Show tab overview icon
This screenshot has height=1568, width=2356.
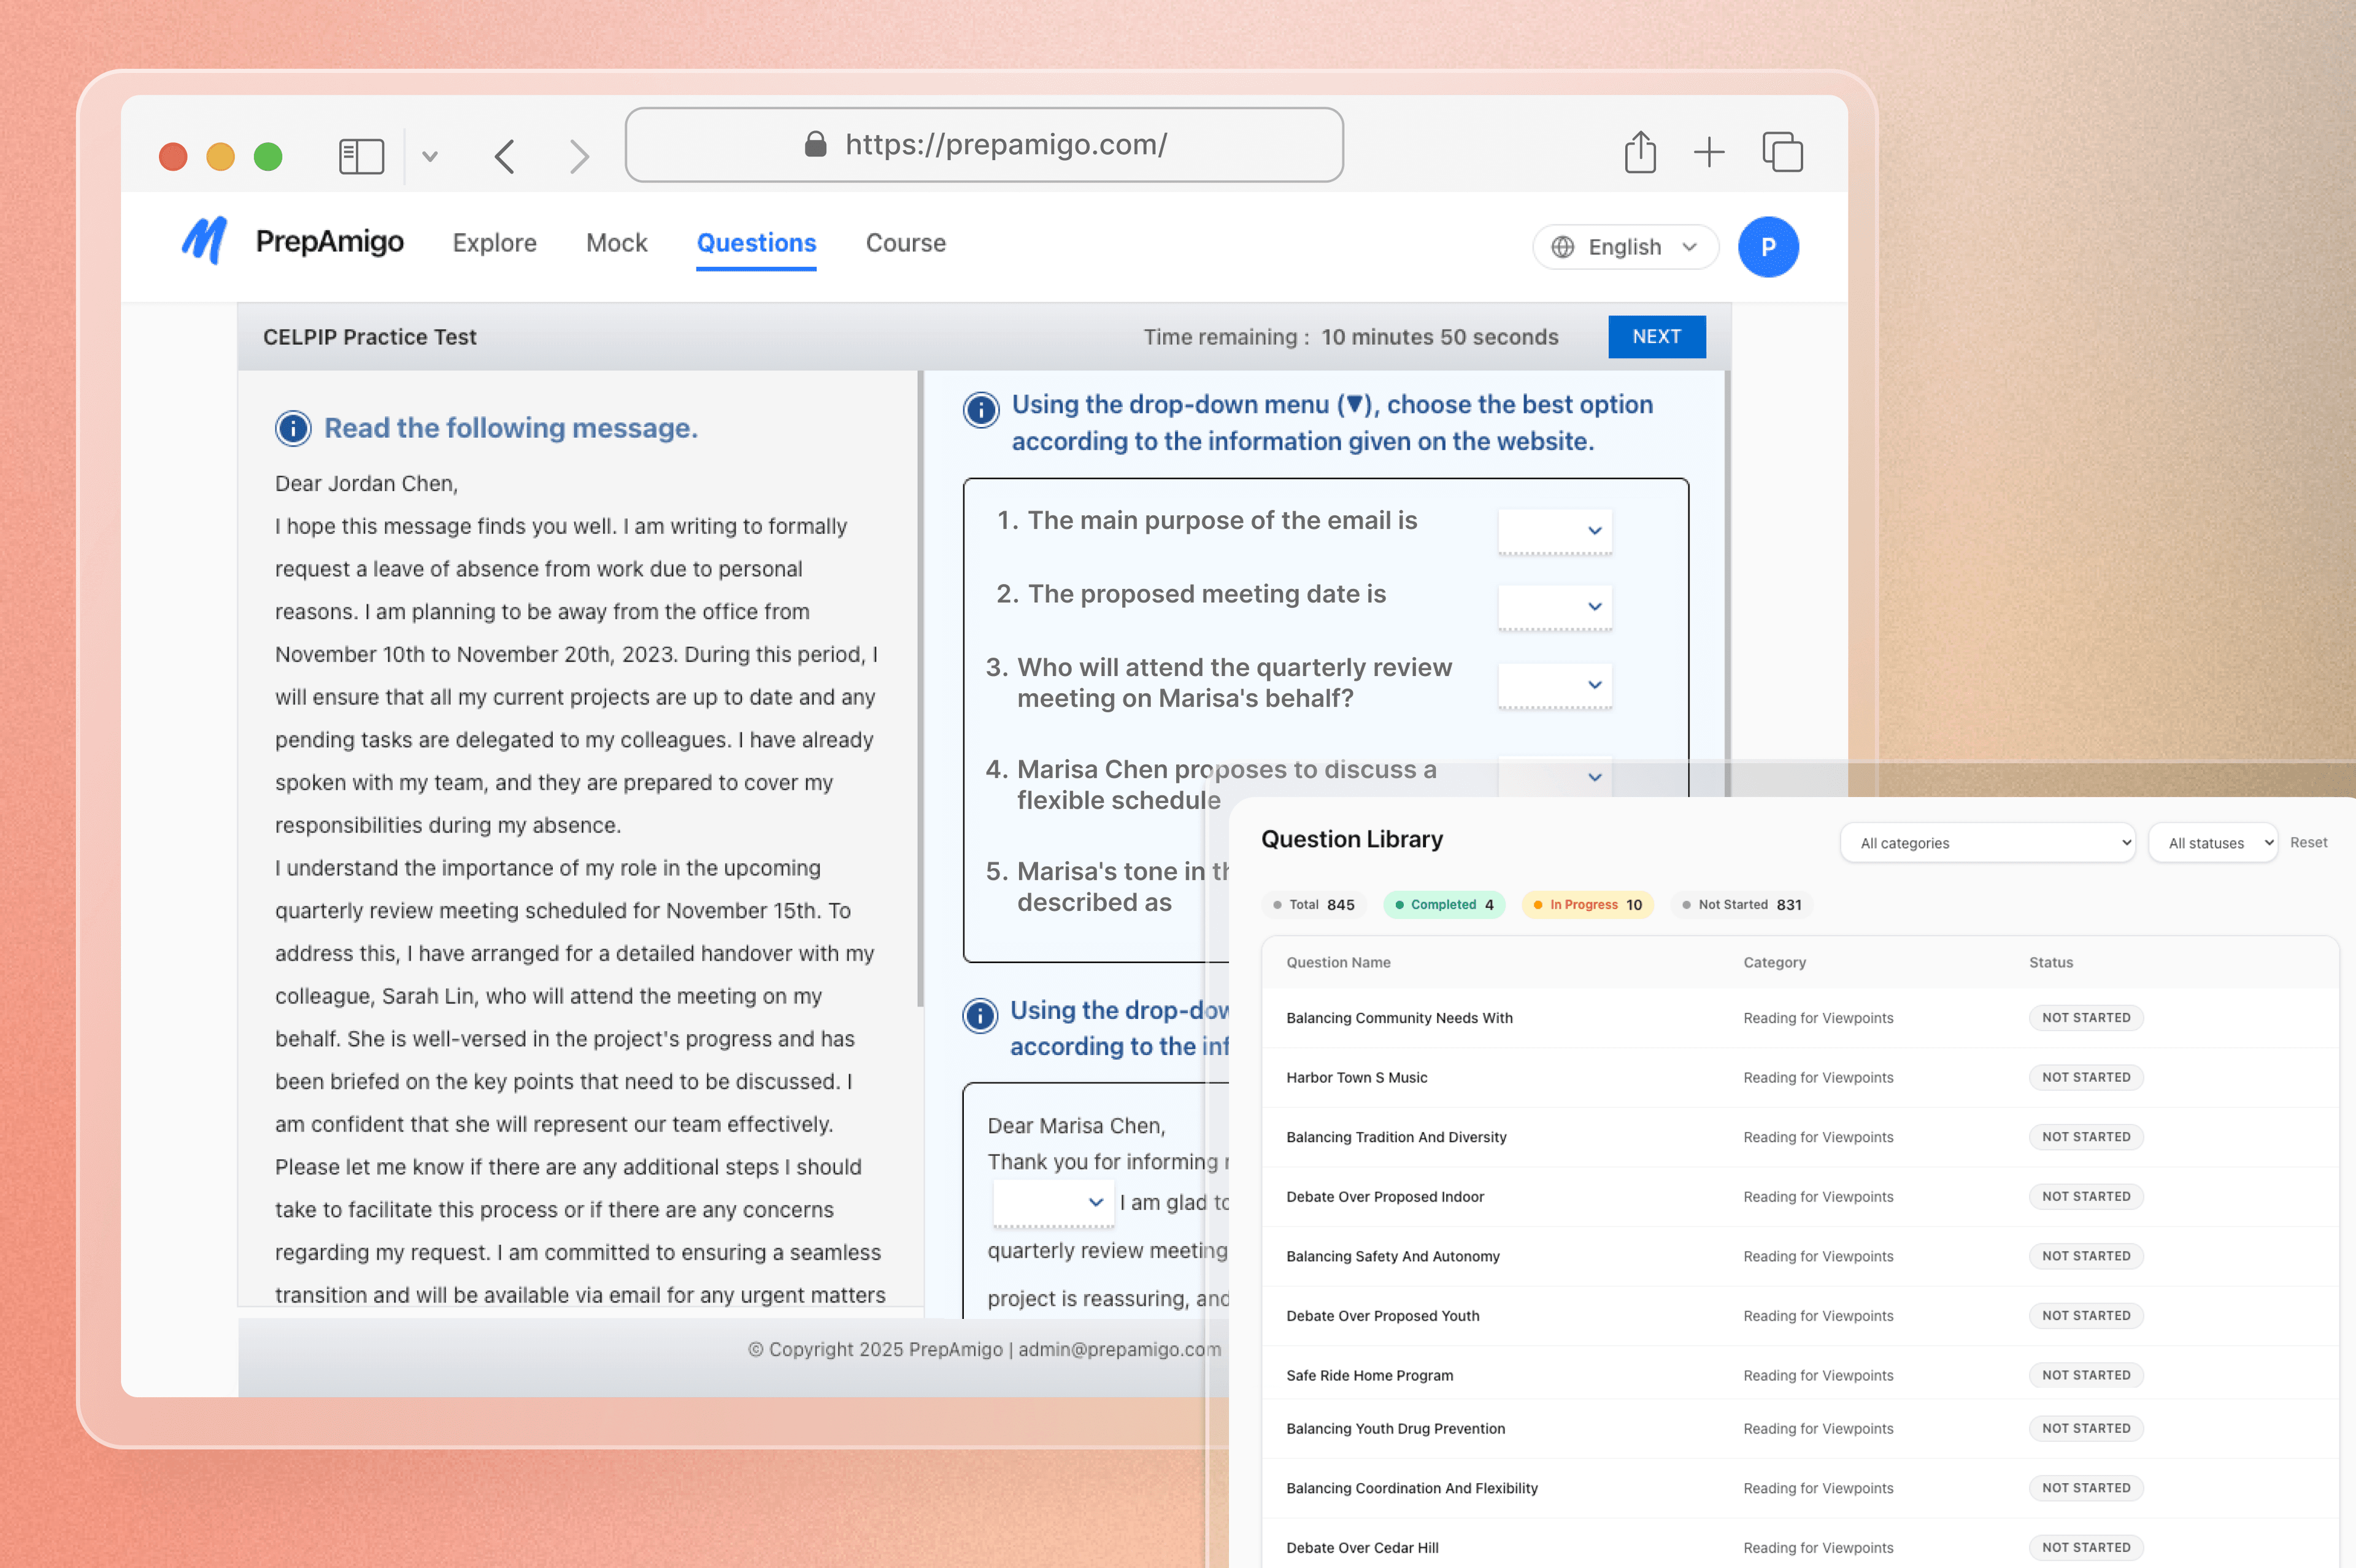point(1782,153)
